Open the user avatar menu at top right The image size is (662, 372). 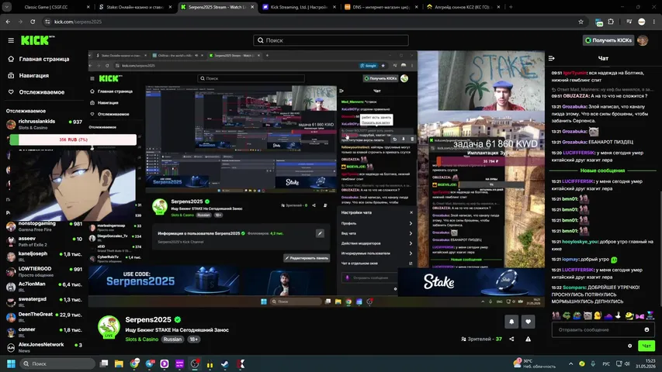(x=643, y=40)
